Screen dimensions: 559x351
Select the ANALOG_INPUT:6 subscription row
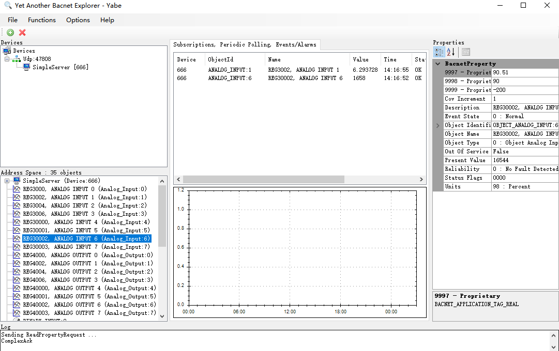pyautogui.click(x=299, y=78)
